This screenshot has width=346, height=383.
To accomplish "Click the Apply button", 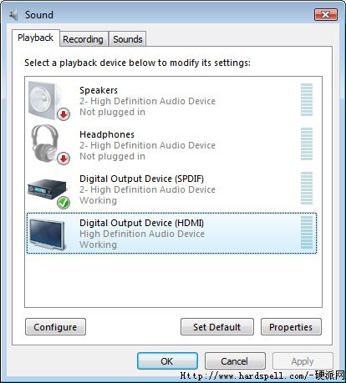I will [x=303, y=361].
